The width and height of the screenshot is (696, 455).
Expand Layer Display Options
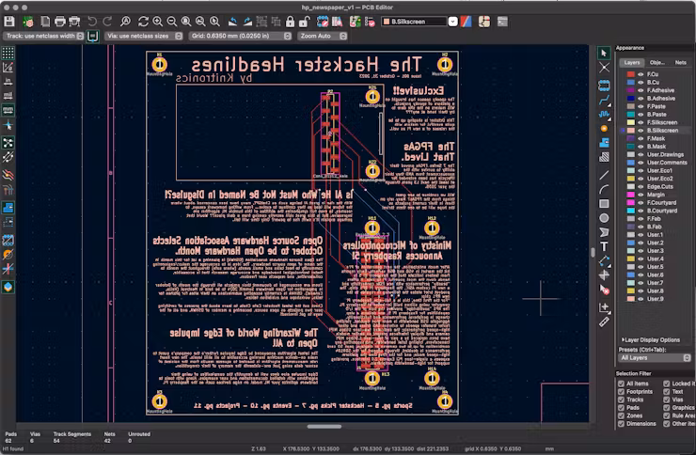651,339
